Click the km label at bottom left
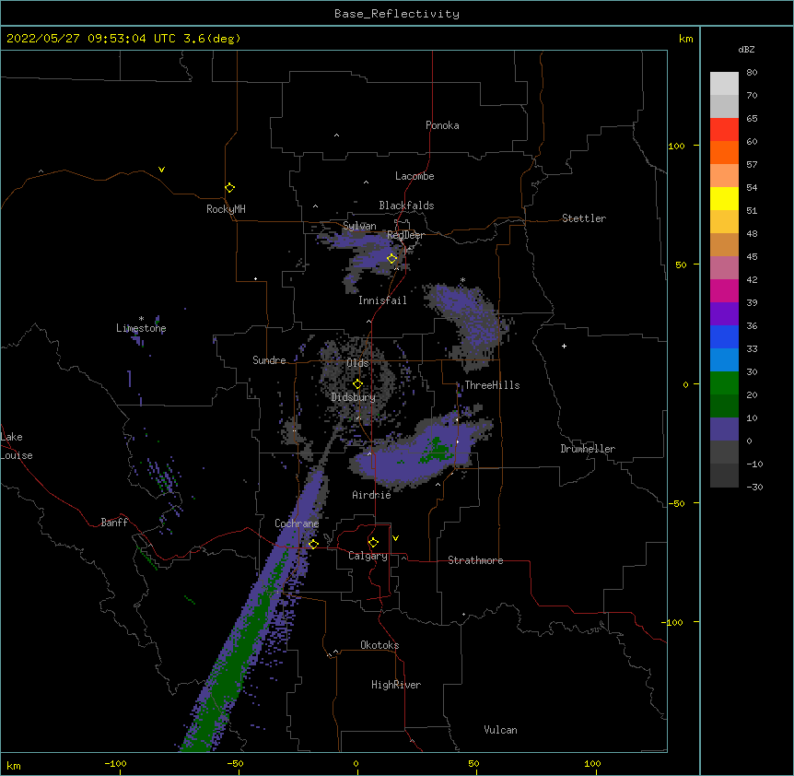Screen dimensions: 794x776 14,765
